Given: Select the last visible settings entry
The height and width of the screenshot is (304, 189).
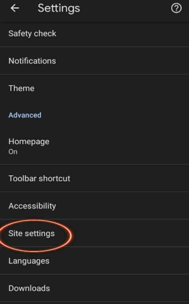Looking at the screenshot, I should [x=29, y=288].
